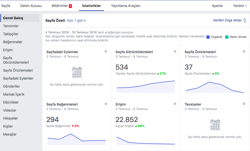Click the export download icon
This screenshot has height=151, width=250.
point(245,20)
